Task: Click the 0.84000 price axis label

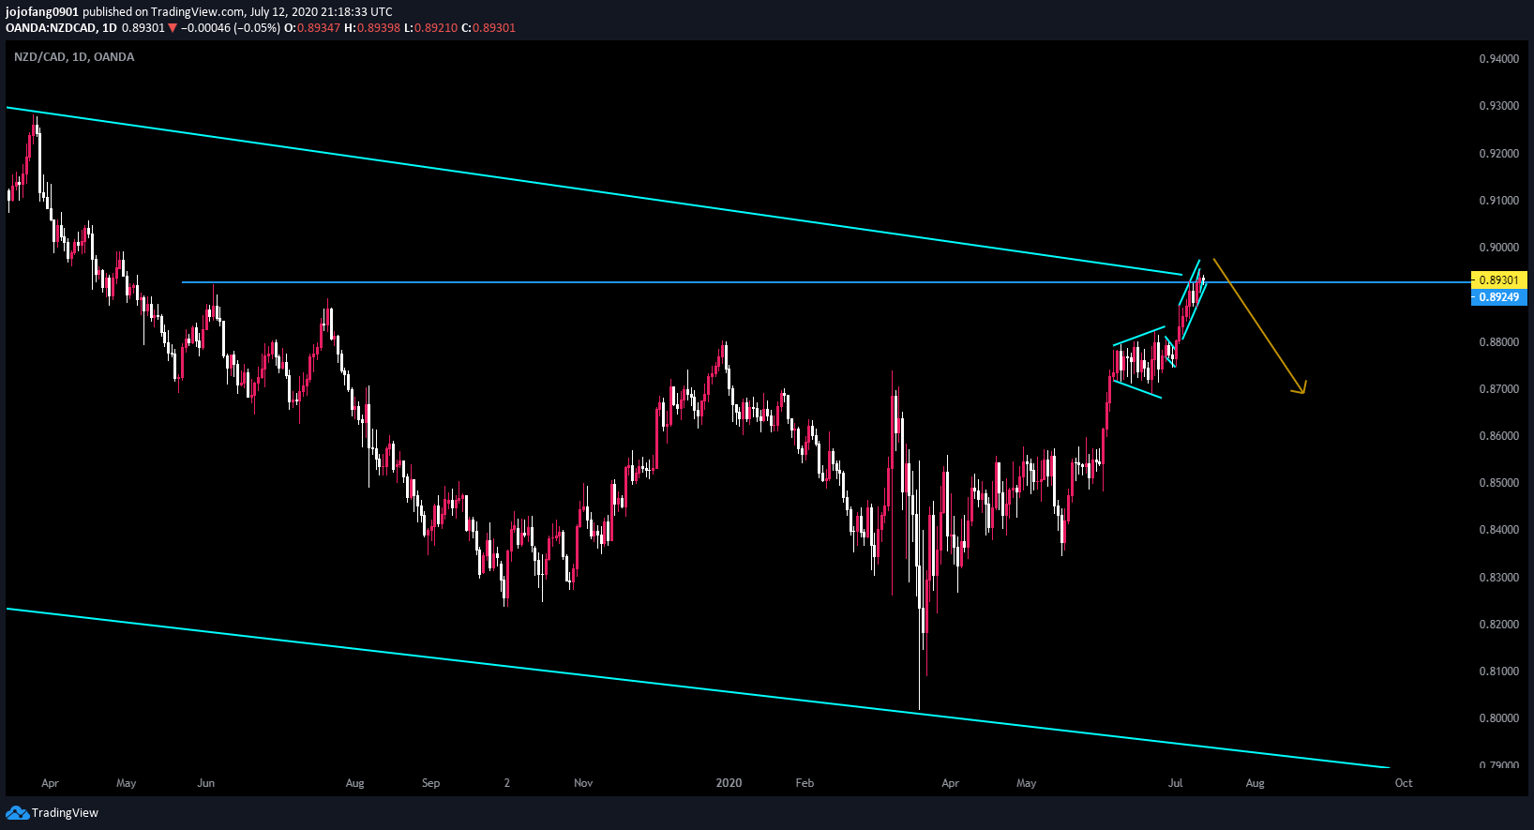Action: click(x=1498, y=530)
